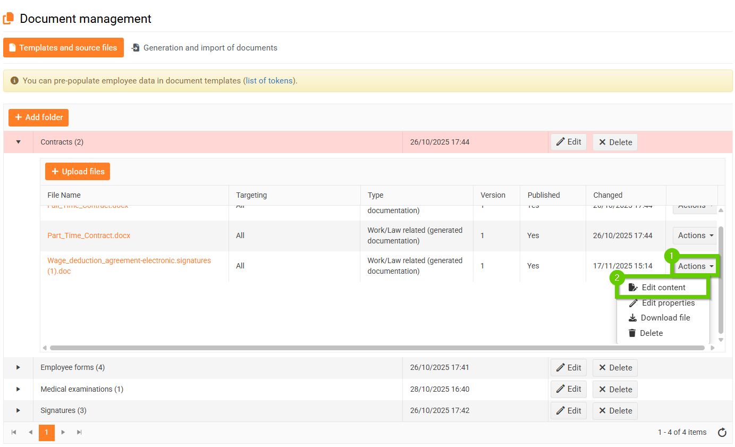Click trash icon for Delete menu entry
735x447 pixels.
point(632,333)
